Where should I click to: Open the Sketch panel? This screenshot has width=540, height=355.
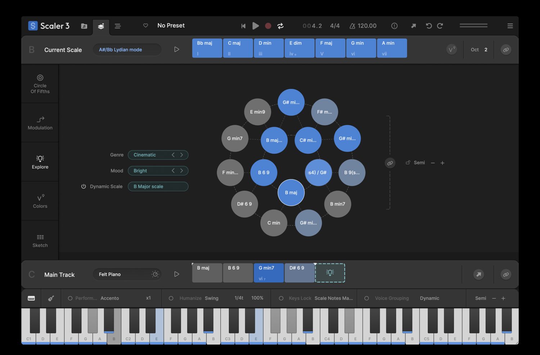point(40,240)
